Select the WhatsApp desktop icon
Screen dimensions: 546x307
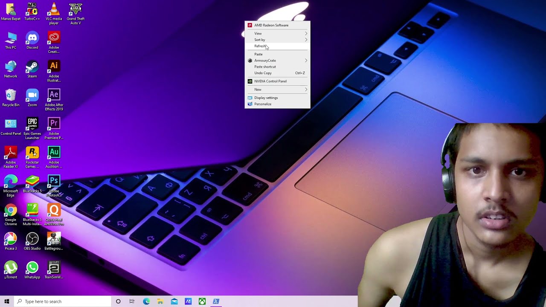click(x=32, y=270)
